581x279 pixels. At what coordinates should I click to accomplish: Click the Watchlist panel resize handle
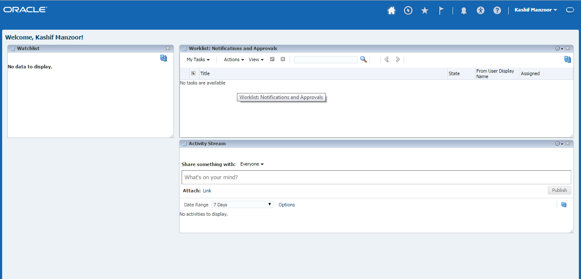click(x=171, y=135)
